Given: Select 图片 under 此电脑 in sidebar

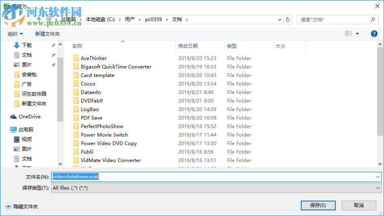Looking at the screenshot, I should coord(27,149).
